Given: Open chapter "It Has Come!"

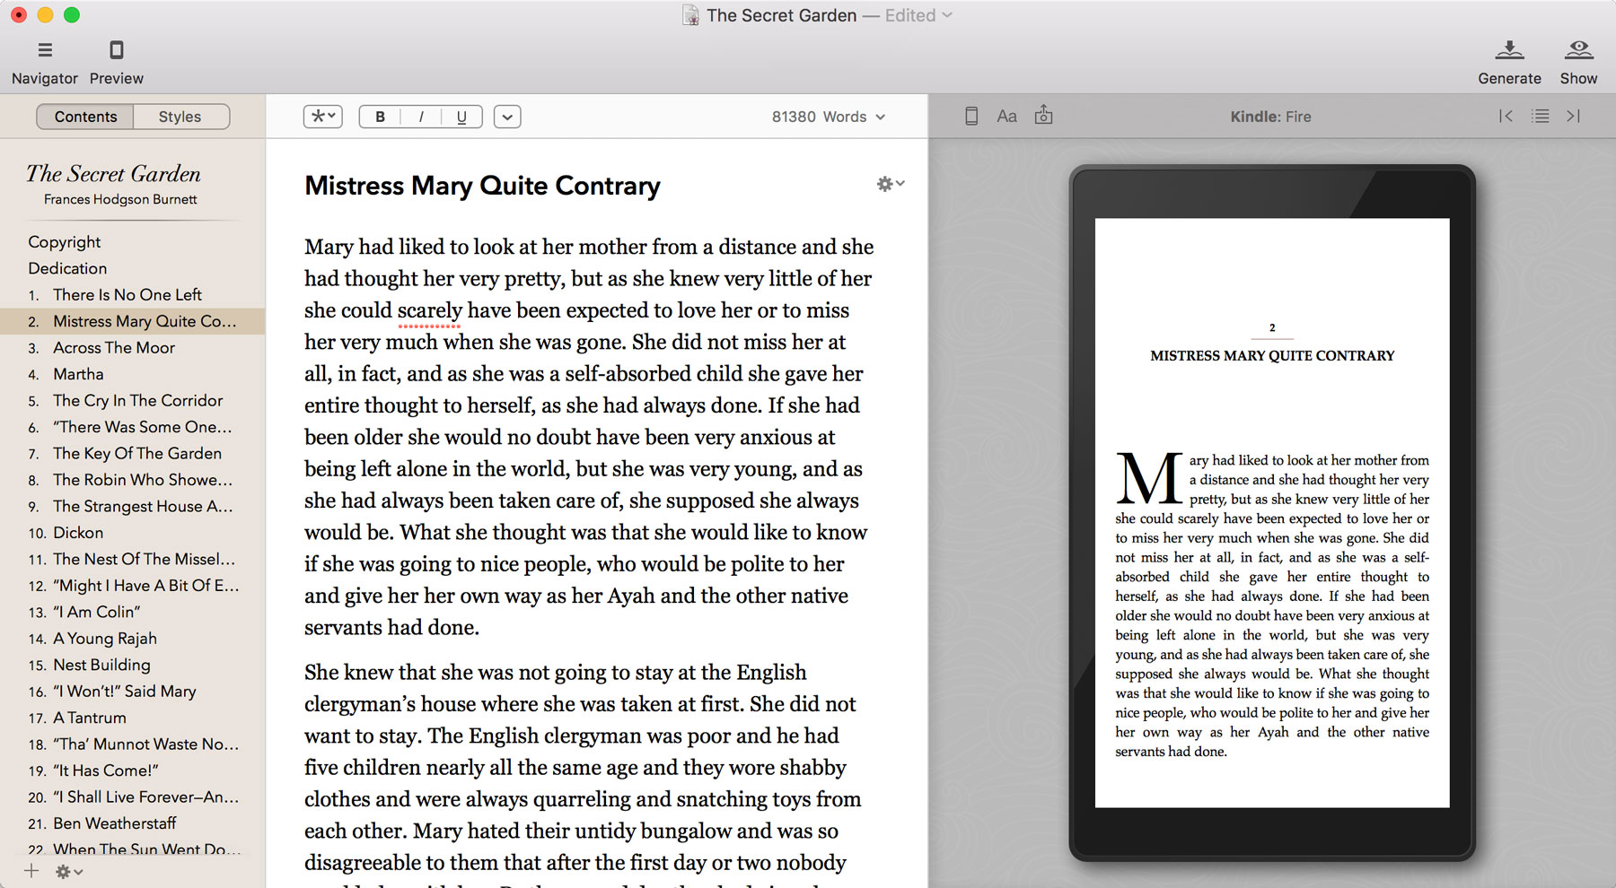Looking at the screenshot, I should point(106,771).
